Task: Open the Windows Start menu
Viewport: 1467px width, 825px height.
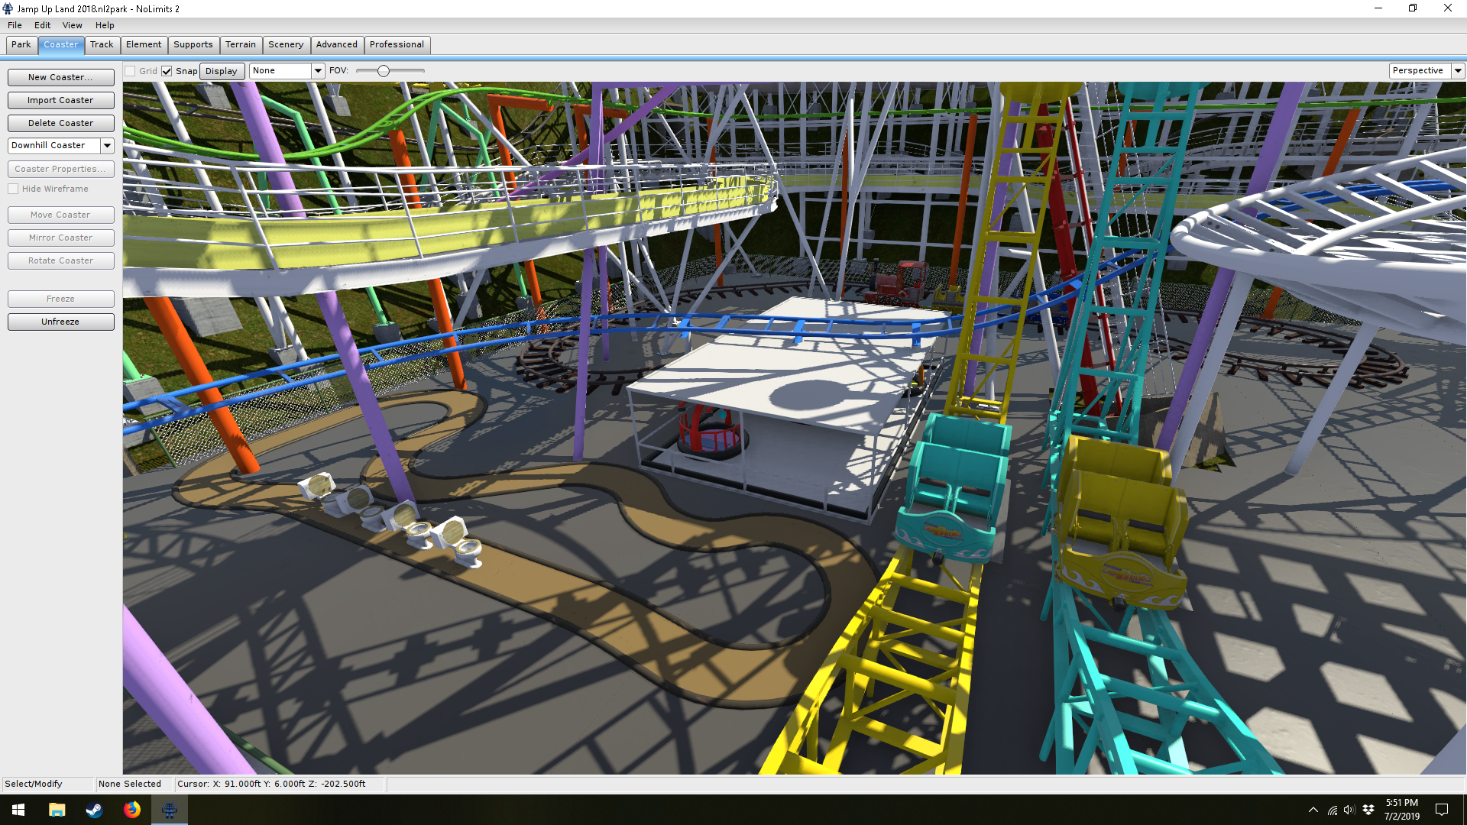Action: click(18, 810)
